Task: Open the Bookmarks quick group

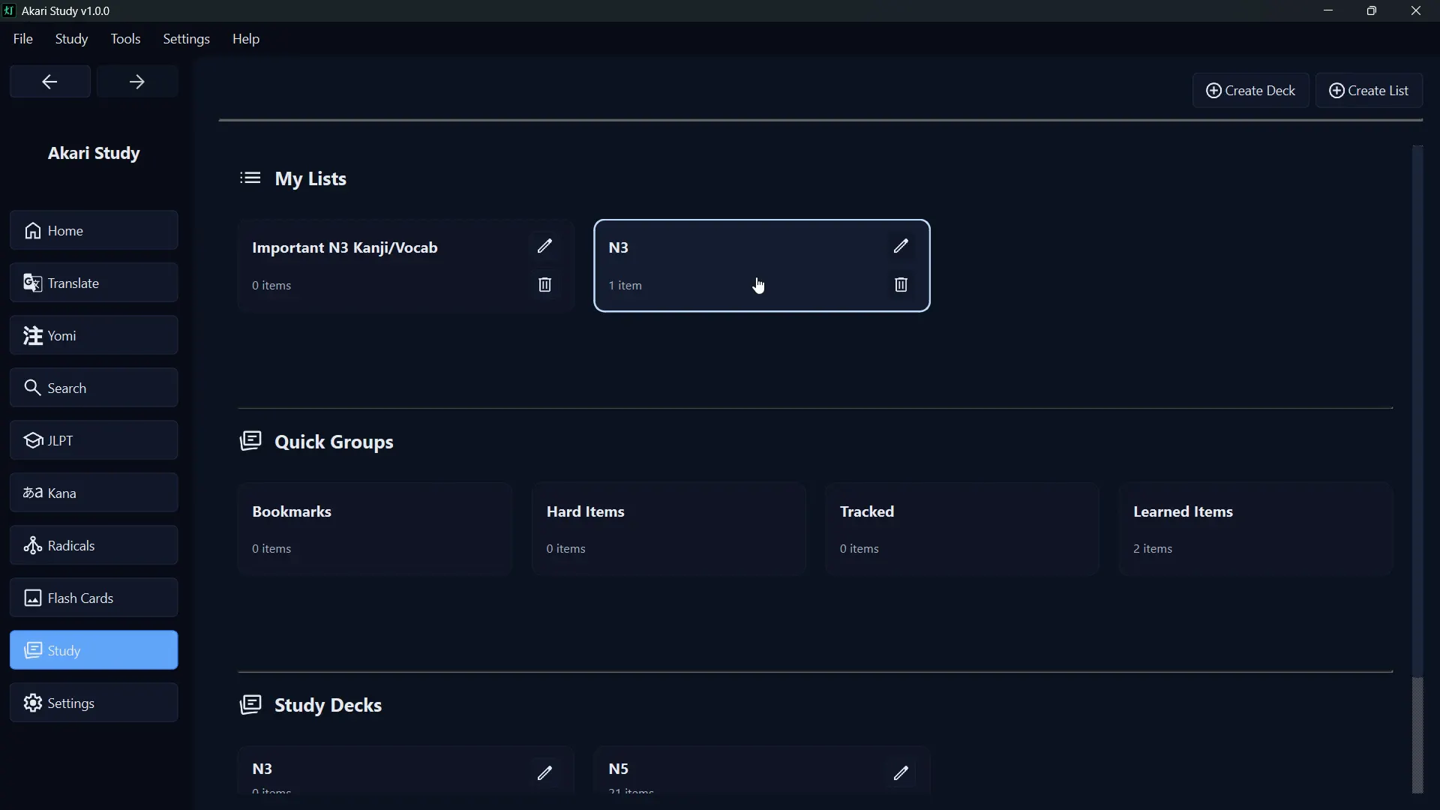Action: [x=375, y=529]
